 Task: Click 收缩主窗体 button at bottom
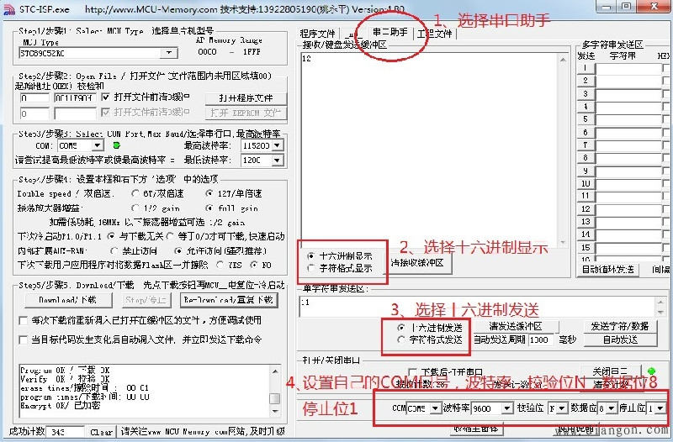(476, 429)
